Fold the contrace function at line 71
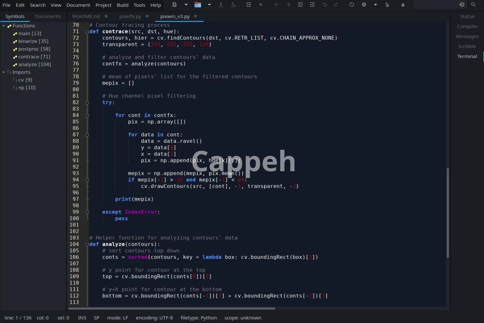 click(87, 32)
